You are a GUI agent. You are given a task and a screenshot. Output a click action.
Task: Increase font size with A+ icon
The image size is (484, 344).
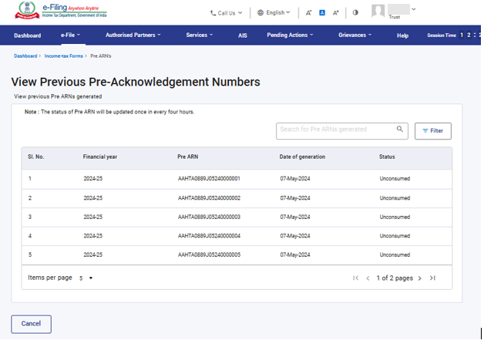tap(335, 13)
